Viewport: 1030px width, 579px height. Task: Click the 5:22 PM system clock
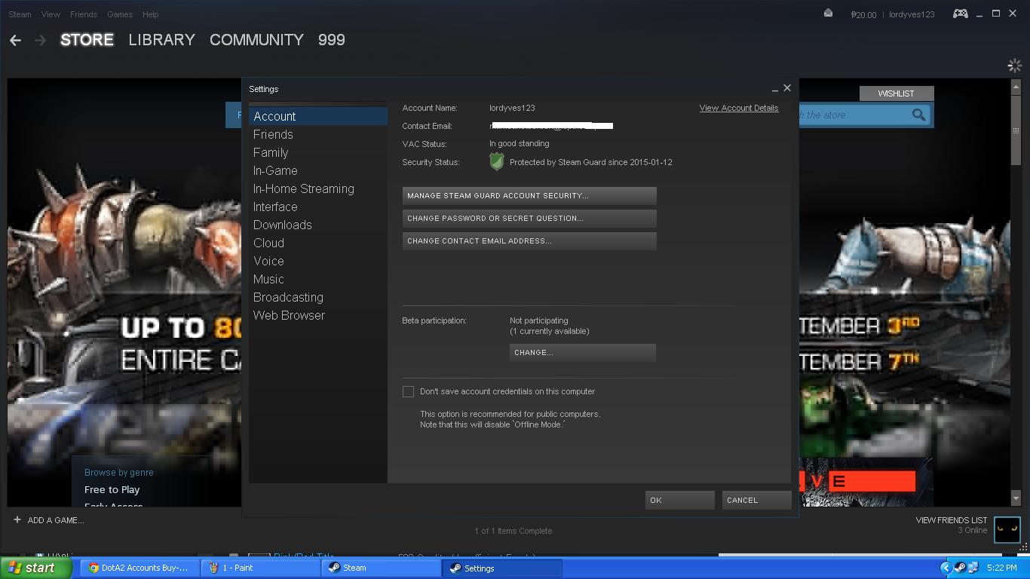pos(1001,568)
